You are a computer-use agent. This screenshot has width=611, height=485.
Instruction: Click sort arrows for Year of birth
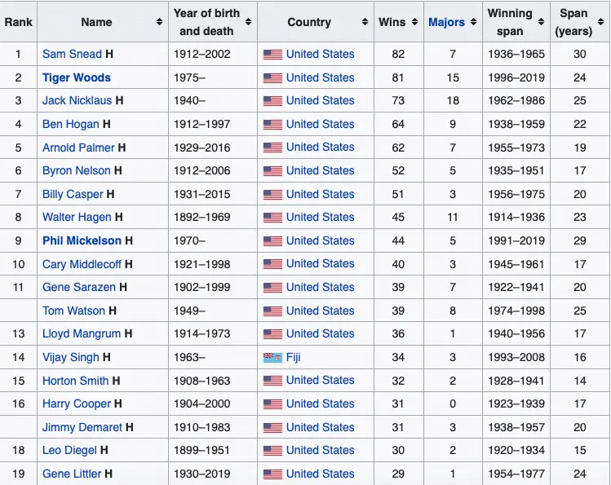248,23
